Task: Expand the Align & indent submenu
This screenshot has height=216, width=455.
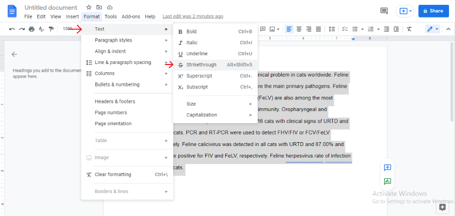Action: tap(127, 51)
